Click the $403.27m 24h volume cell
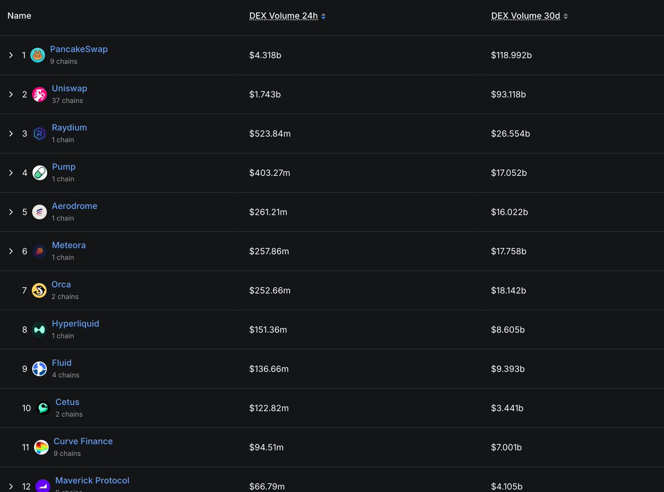This screenshot has width=664, height=492. [269, 173]
